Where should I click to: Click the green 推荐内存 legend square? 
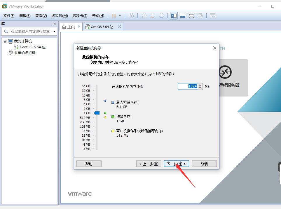click(113, 117)
